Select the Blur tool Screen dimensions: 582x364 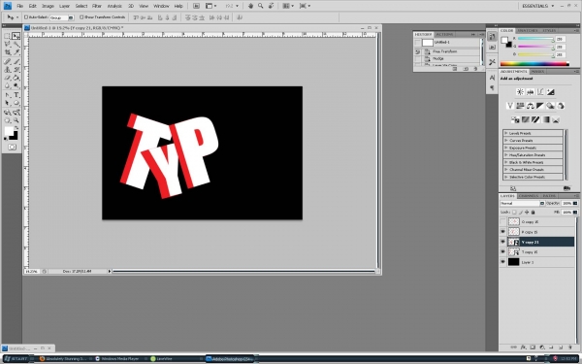click(7, 85)
